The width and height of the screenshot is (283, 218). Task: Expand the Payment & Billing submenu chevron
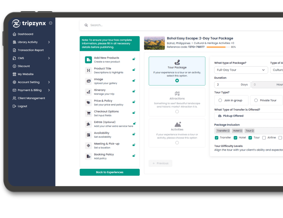[49, 90]
